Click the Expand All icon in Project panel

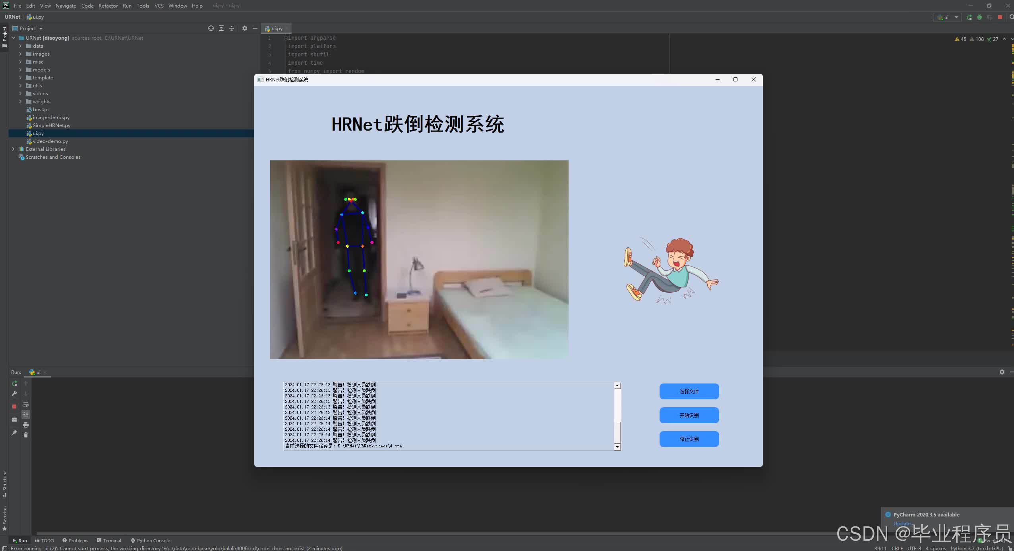(x=221, y=28)
